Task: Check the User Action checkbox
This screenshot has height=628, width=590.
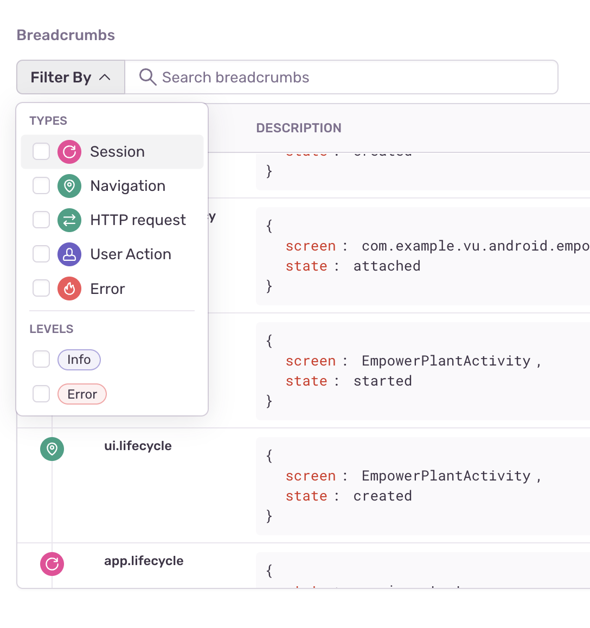Action: (x=41, y=254)
